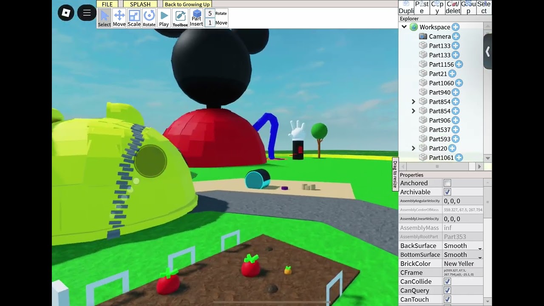Image resolution: width=544 pixels, height=306 pixels.
Task: Click the Explorer scroll down arrow
Action: [x=487, y=158]
